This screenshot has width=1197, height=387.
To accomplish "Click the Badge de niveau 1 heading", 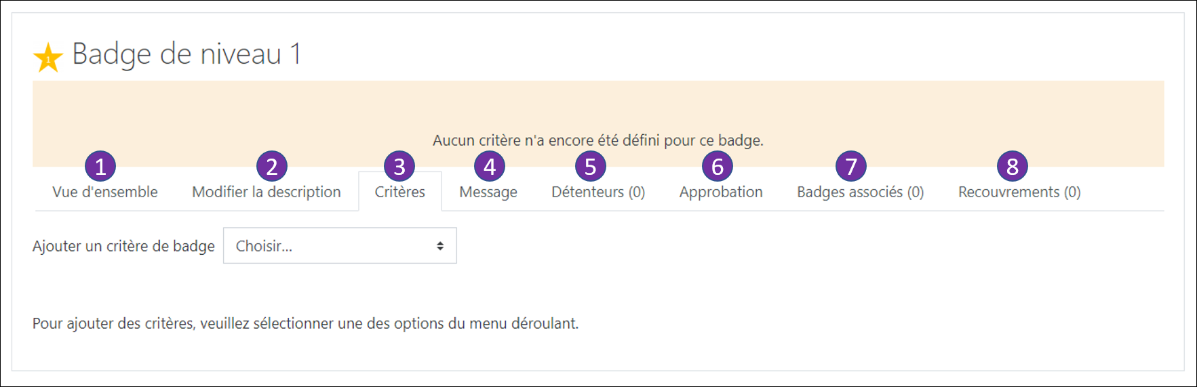I will [187, 54].
